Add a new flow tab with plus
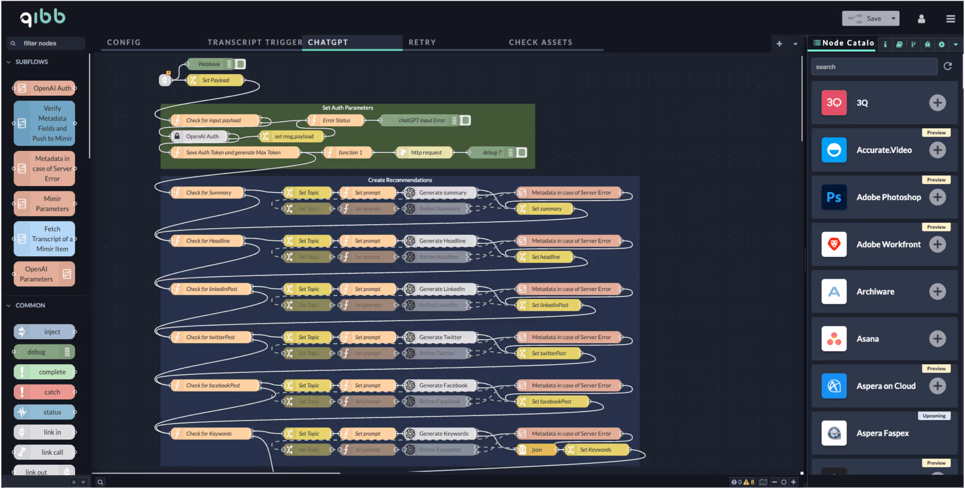 (779, 44)
